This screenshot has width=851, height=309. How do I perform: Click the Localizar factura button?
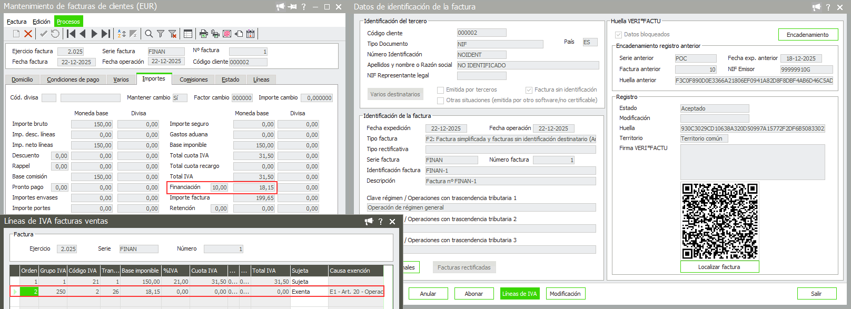coord(719,267)
